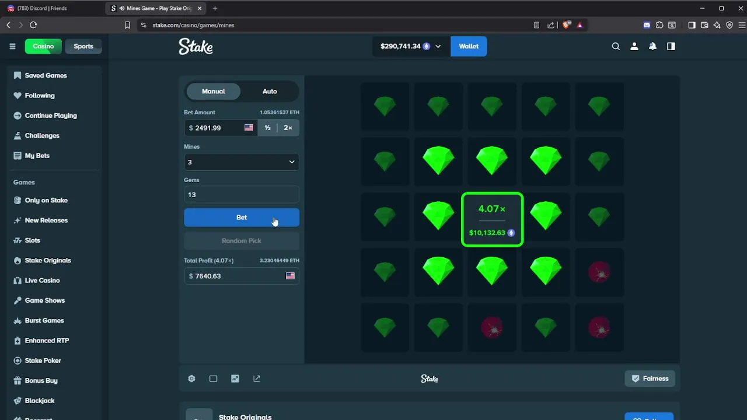Click the browser reload icon
Screen dimensions: 747x420
33,25
